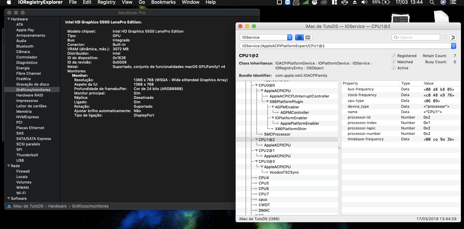Select Thunderbolt in hardware sidebar

point(27,155)
